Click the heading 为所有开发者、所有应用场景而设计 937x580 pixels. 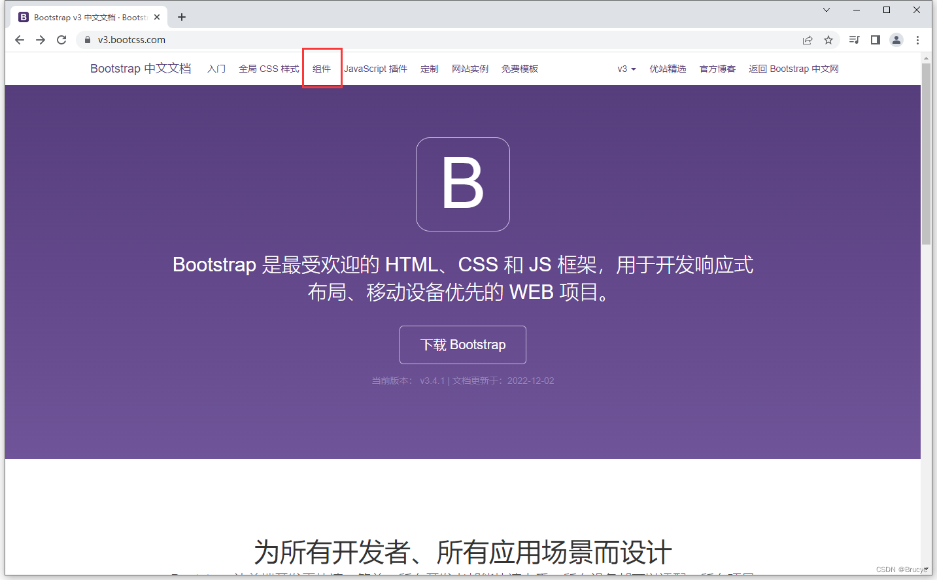click(x=463, y=553)
